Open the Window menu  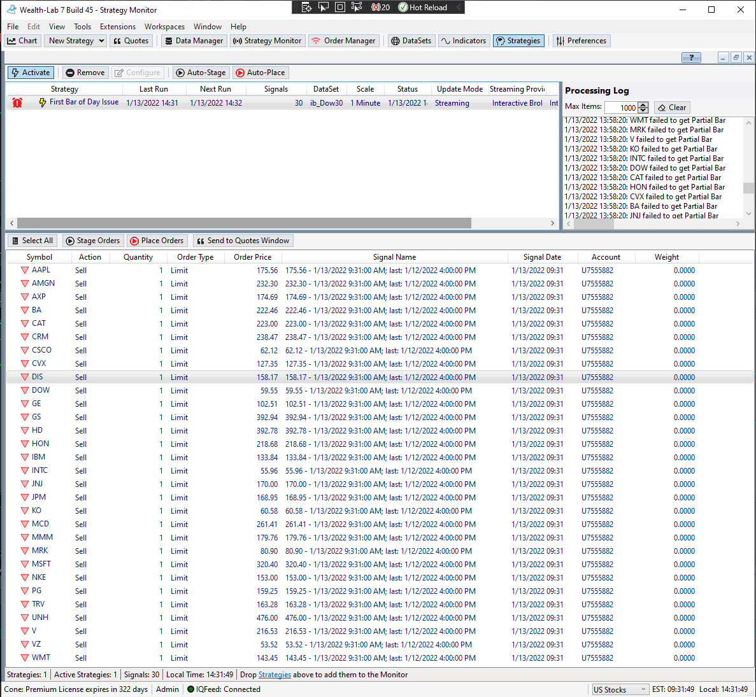(x=208, y=27)
